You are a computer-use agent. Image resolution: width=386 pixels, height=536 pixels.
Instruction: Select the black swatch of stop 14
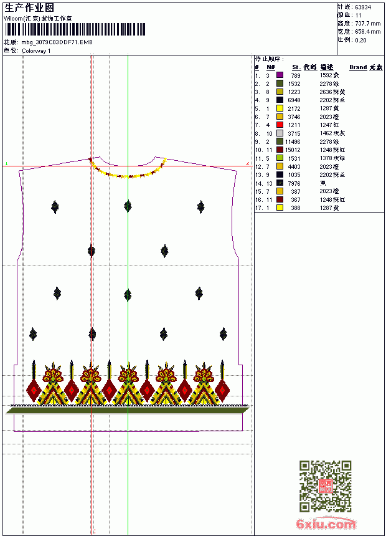tap(280, 183)
